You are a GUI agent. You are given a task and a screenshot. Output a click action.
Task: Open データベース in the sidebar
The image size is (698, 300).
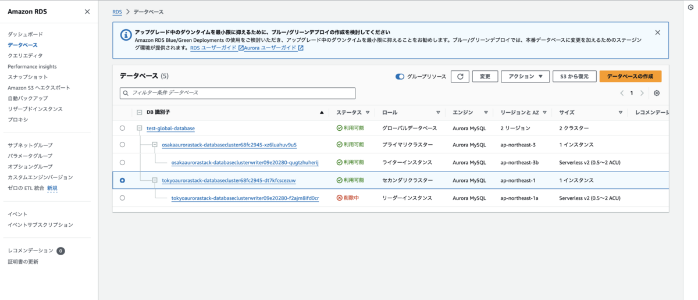[x=22, y=45]
